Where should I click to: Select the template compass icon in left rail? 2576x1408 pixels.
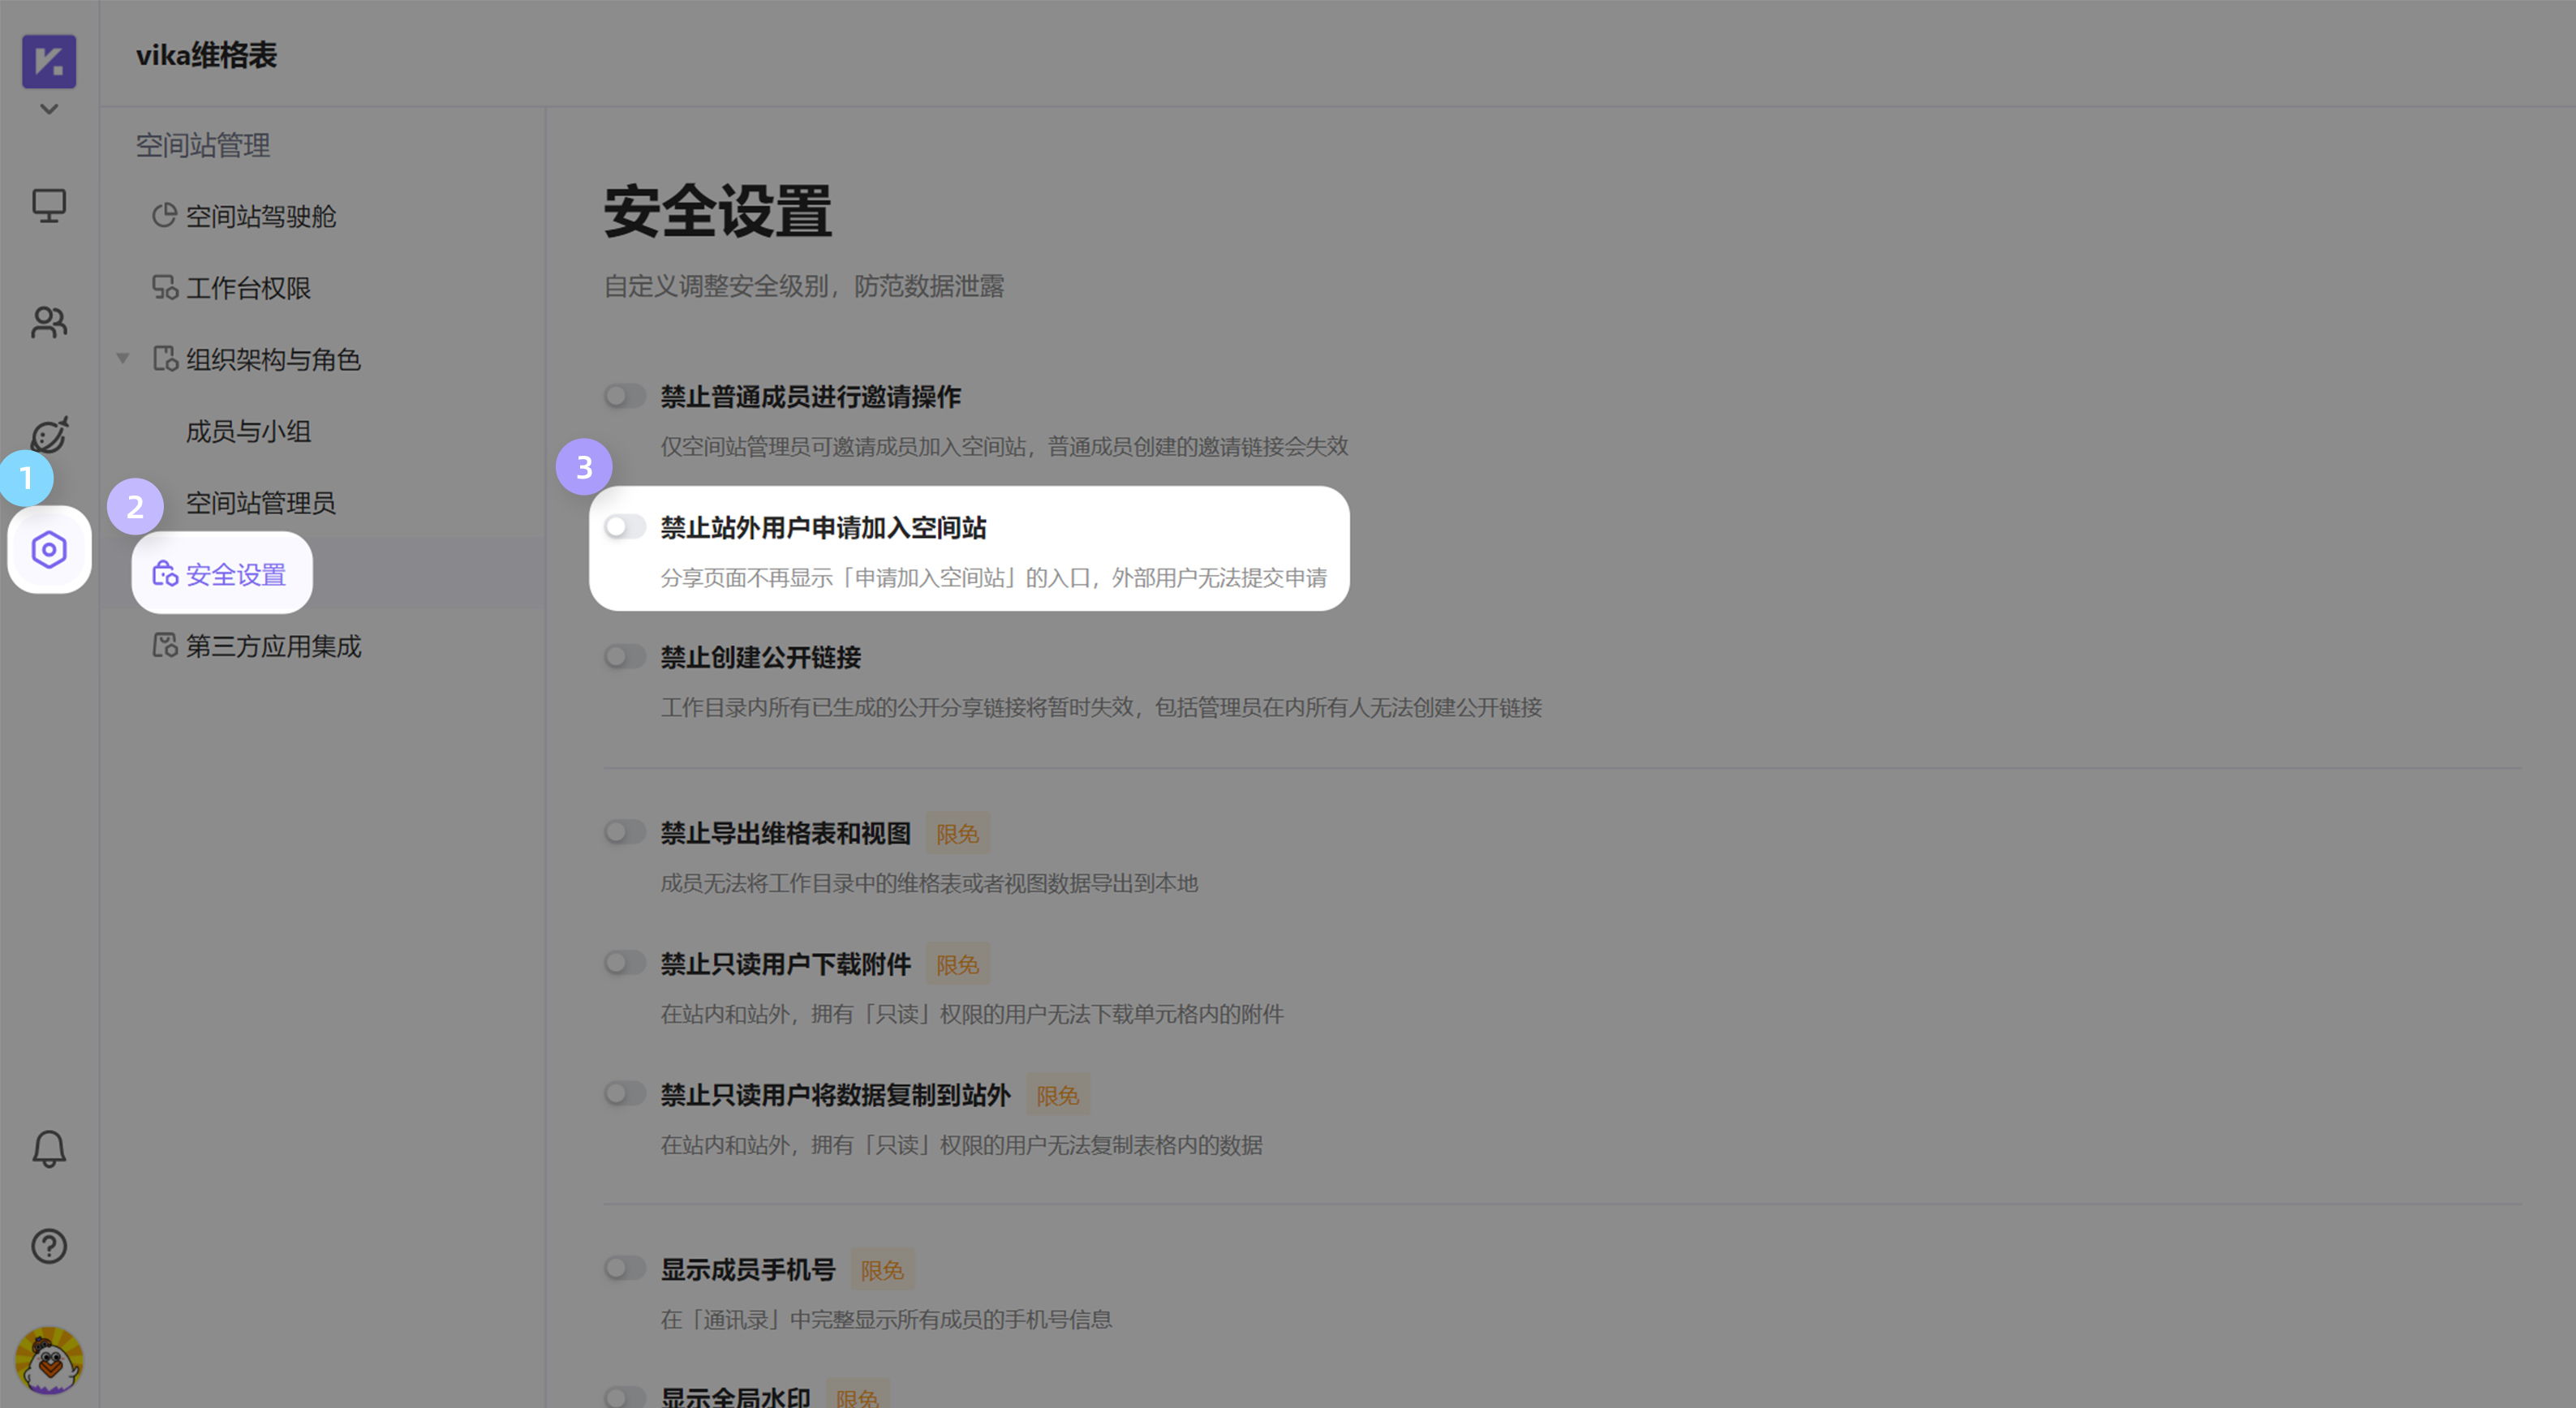(x=48, y=435)
